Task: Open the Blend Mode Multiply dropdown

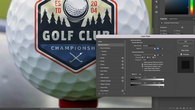Action: tap(150, 46)
